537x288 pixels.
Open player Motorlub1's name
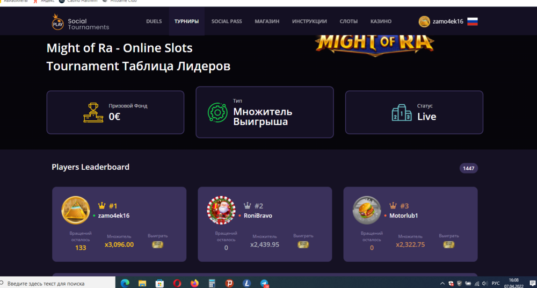(x=403, y=215)
